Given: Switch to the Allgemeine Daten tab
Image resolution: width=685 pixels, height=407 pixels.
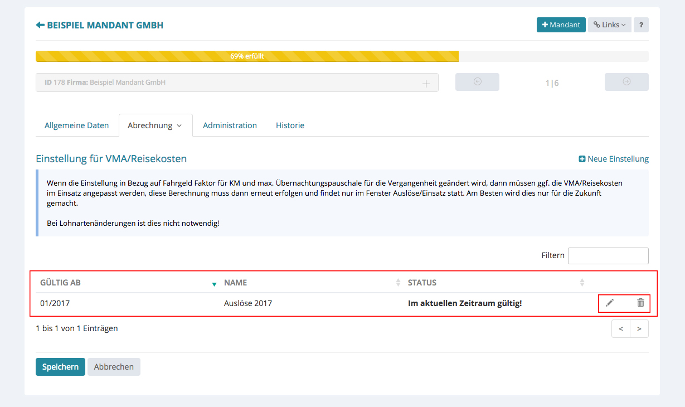Looking at the screenshot, I should click(77, 125).
